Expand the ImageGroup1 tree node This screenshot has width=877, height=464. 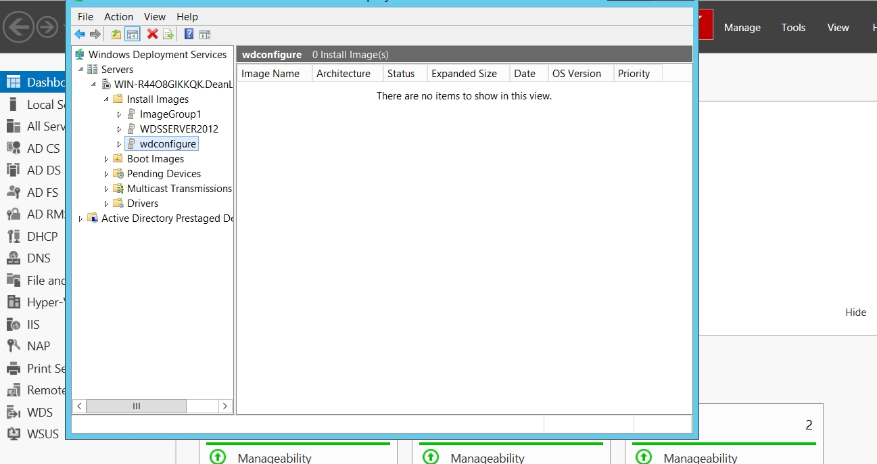(x=119, y=114)
